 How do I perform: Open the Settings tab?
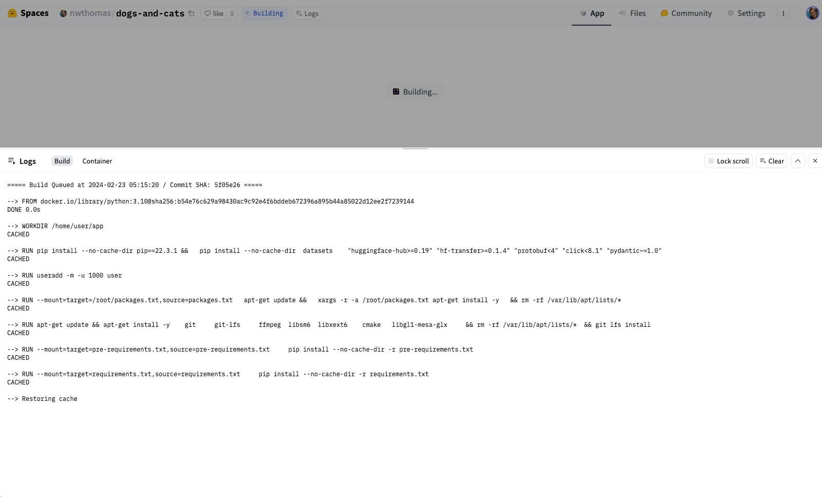[746, 13]
